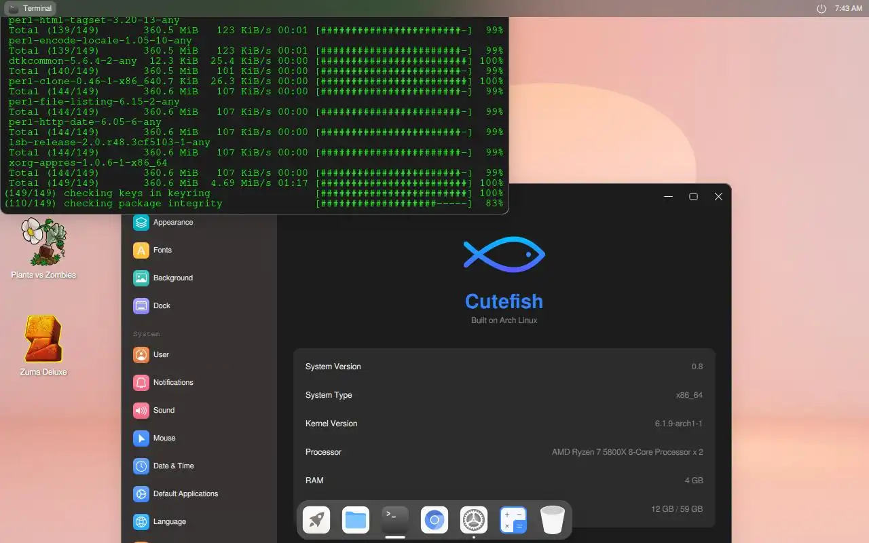Open the Mouse settings icon
869x543 pixels.
click(x=141, y=438)
